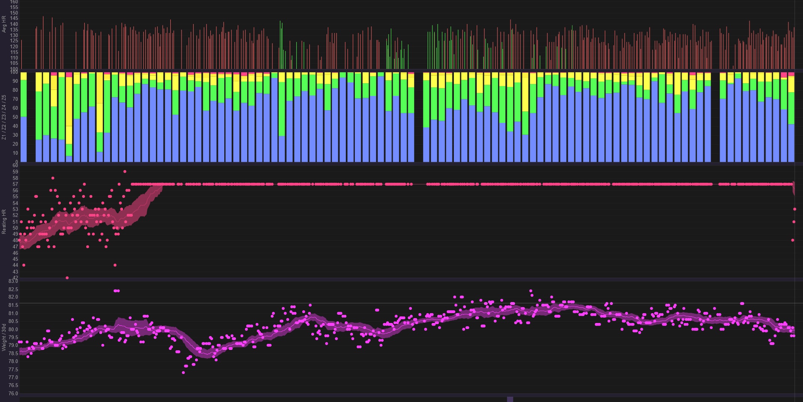Click the "Avg HR" axis label
The height and width of the screenshot is (402, 803).
click(4, 24)
